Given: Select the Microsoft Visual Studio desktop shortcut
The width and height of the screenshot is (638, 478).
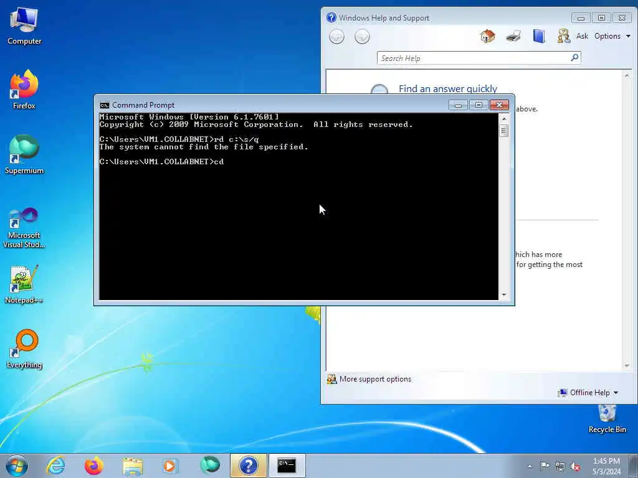Looking at the screenshot, I should click(24, 228).
